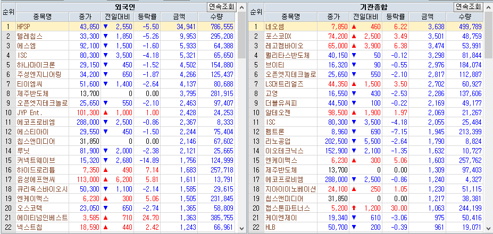This screenshot has width=493, height=234.
Task: Click 전일대비 column header in 기관종합 panel
Action: pyautogui.click(x=366, y=17)
